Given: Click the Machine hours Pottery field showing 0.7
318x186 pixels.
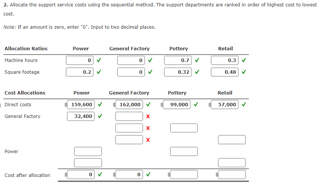Looking at the screenshot, I should [178, 60].
